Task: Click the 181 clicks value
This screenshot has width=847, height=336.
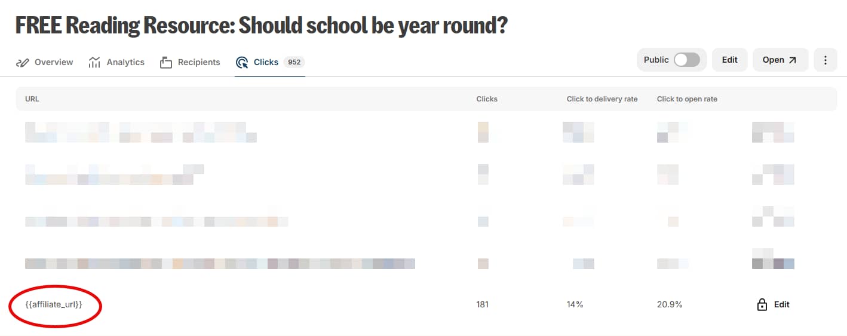Action: [x=483, y=304]
